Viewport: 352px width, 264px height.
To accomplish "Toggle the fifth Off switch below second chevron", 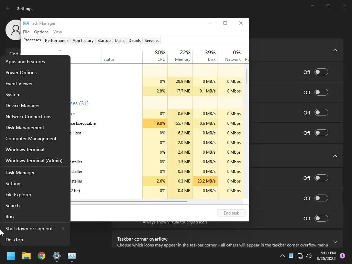I will click(321, 178).
